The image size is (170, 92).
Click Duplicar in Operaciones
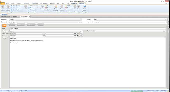click(48, 10)
